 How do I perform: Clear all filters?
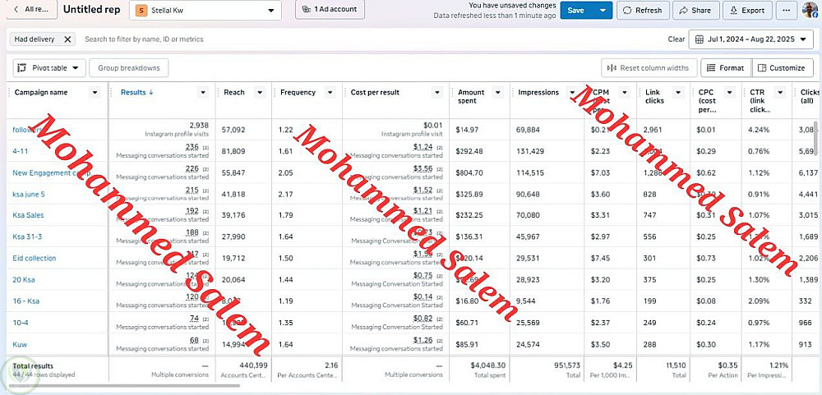pos(677,39)
